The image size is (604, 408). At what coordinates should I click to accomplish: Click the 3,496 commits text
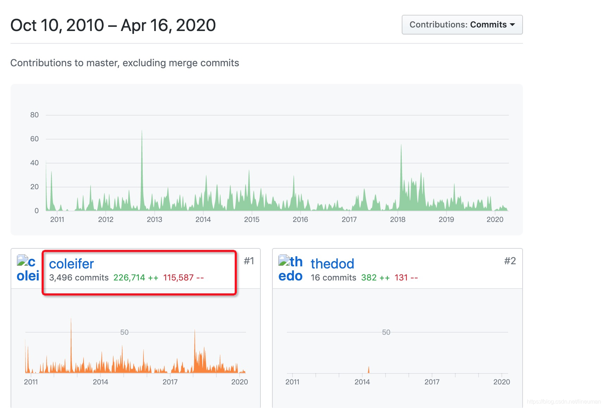click(x=79, y=278)
